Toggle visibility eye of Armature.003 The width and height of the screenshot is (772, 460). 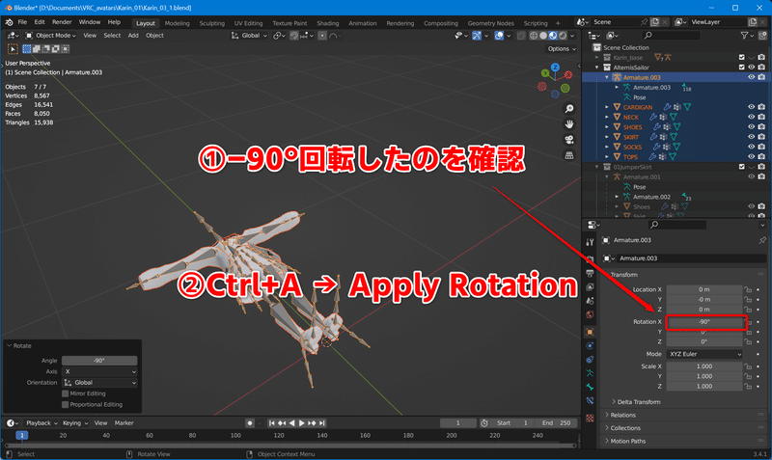click(752, 77)
